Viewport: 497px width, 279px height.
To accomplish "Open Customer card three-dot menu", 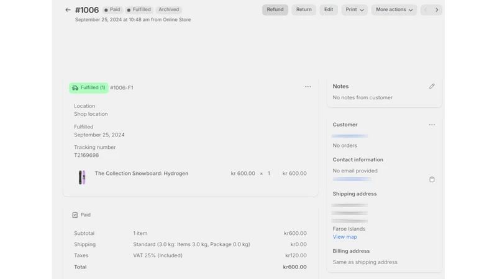I will (x=432, y=125).
